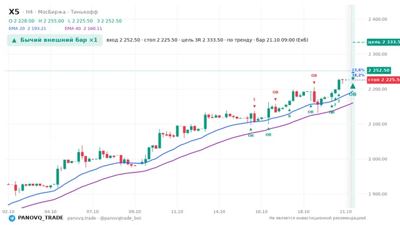This screenshot has width=400, height=225.
Task: Click the green up-arrow marker labeled B
Action: click(x=289, y=110)
